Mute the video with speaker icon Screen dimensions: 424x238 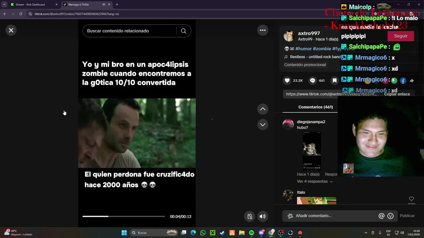[262, 217]
